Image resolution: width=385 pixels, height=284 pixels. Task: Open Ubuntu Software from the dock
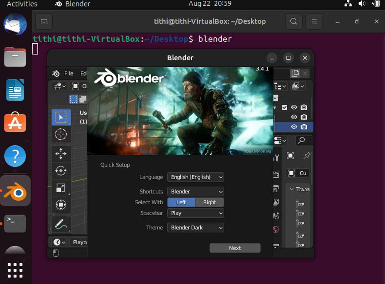[x=15, y=122]
